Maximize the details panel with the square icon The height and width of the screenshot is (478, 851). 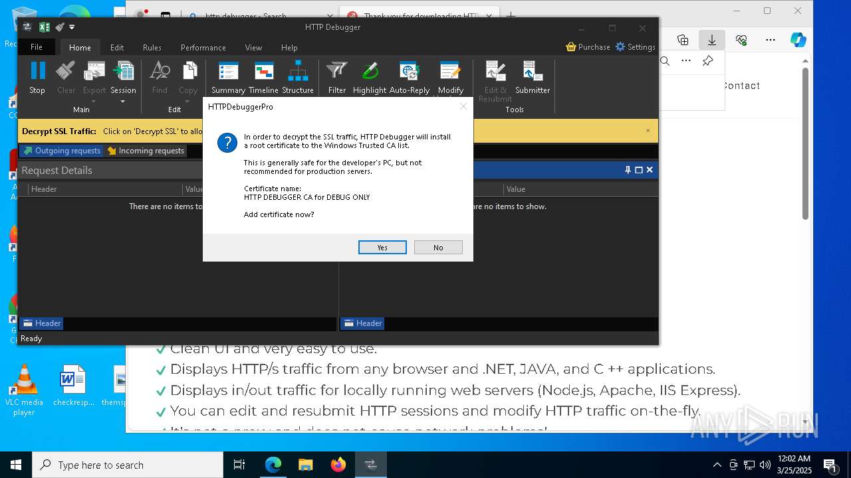pos(639,170)
